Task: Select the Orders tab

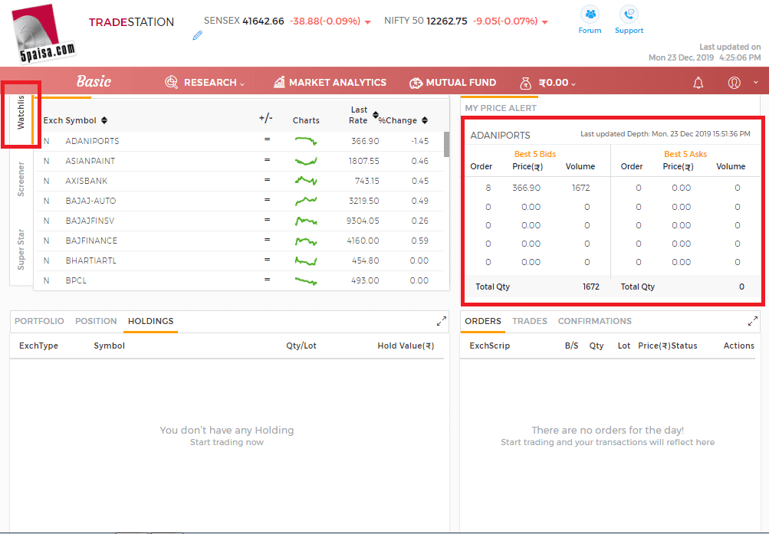Action: coord(483,321)
